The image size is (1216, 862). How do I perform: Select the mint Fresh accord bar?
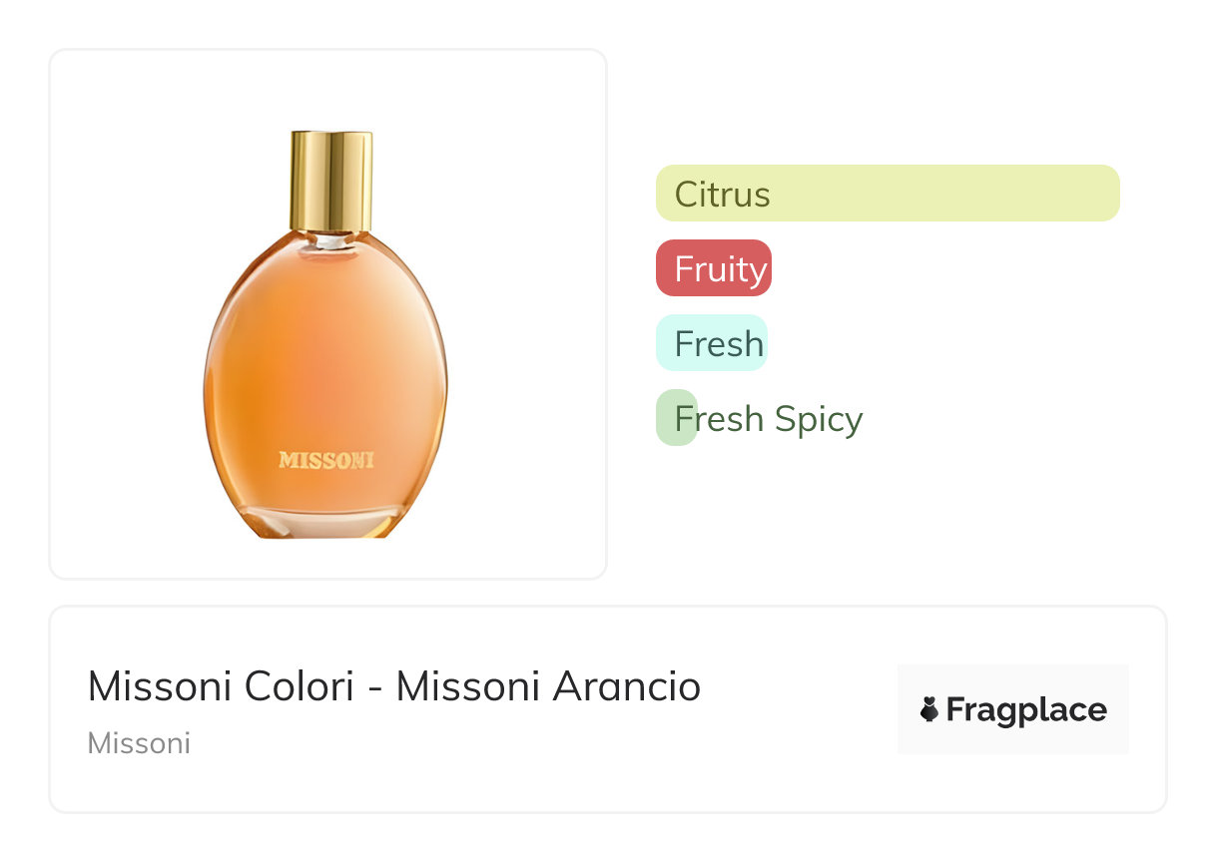[x=711, y=343]
